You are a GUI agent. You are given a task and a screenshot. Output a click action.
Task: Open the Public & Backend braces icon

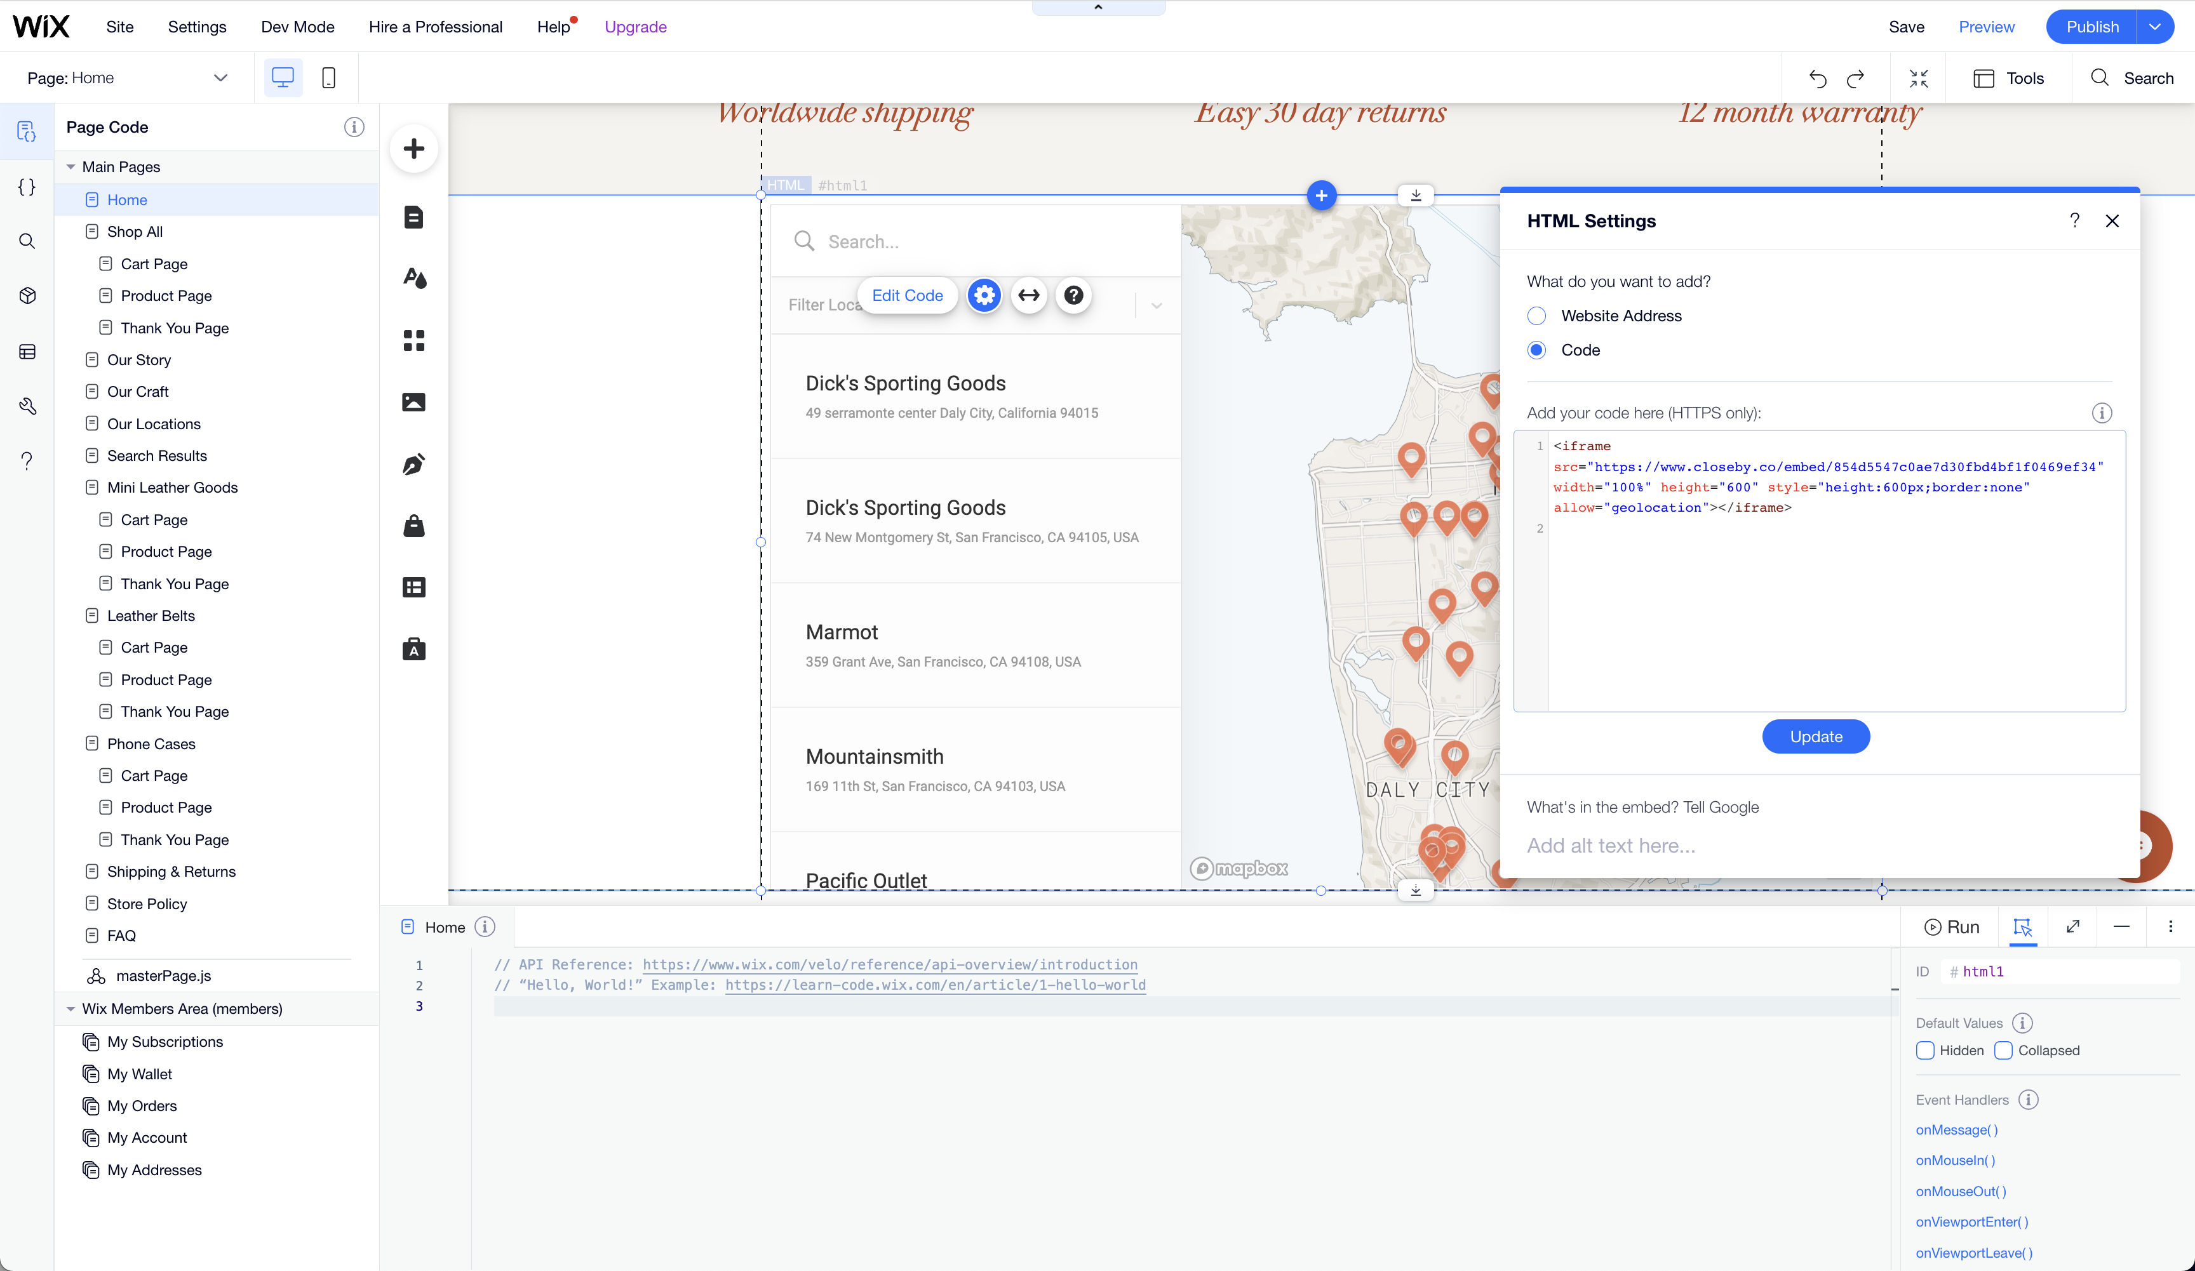[27, 186]
